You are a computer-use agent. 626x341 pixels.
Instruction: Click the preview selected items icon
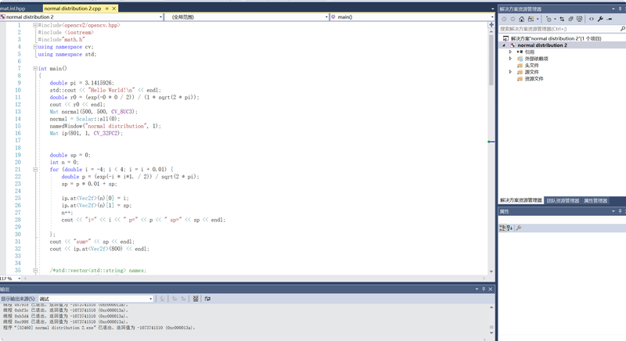pyautogui.click(x=610, y=19)
